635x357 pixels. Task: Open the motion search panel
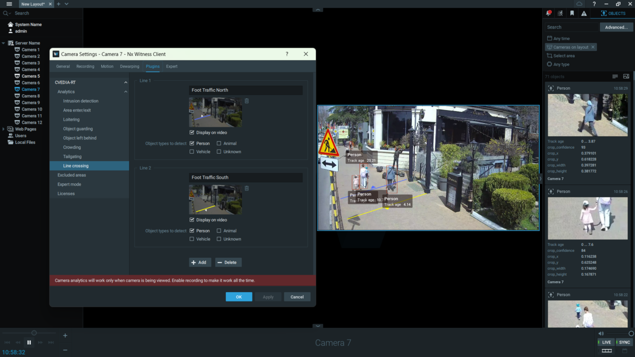pos(560,13)
